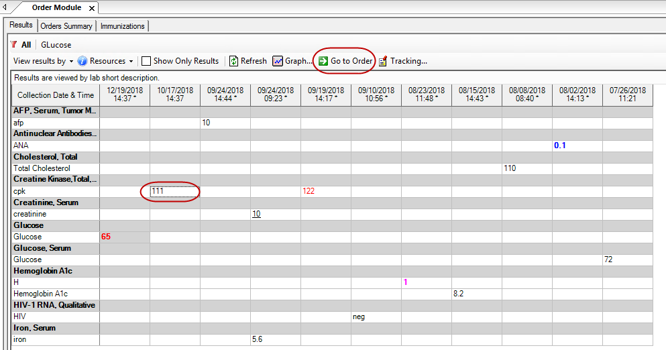This screenshot has height=350, width=666.
Task: Expand the View results by dropdown
Action: pos(43,61)
